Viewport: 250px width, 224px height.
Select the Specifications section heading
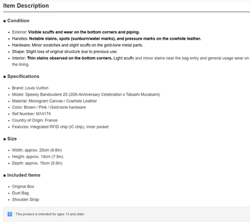(23, 76)
